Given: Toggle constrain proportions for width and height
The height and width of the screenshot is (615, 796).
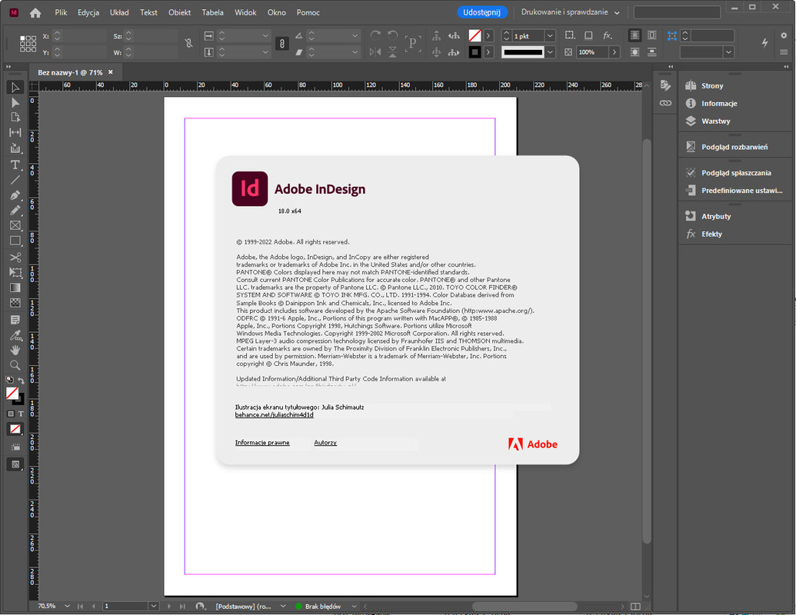Looking at the screenshot, I should [188, 43].
